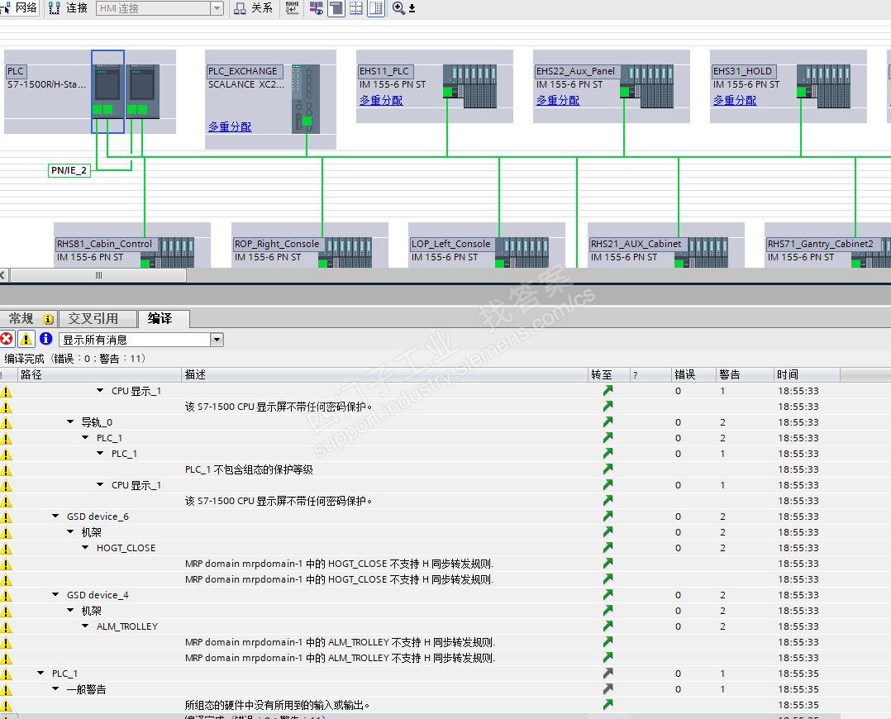Viewport: 891px width, 719px height.
Task: Click the 警告 column header
Action: [x=744, y=374]
